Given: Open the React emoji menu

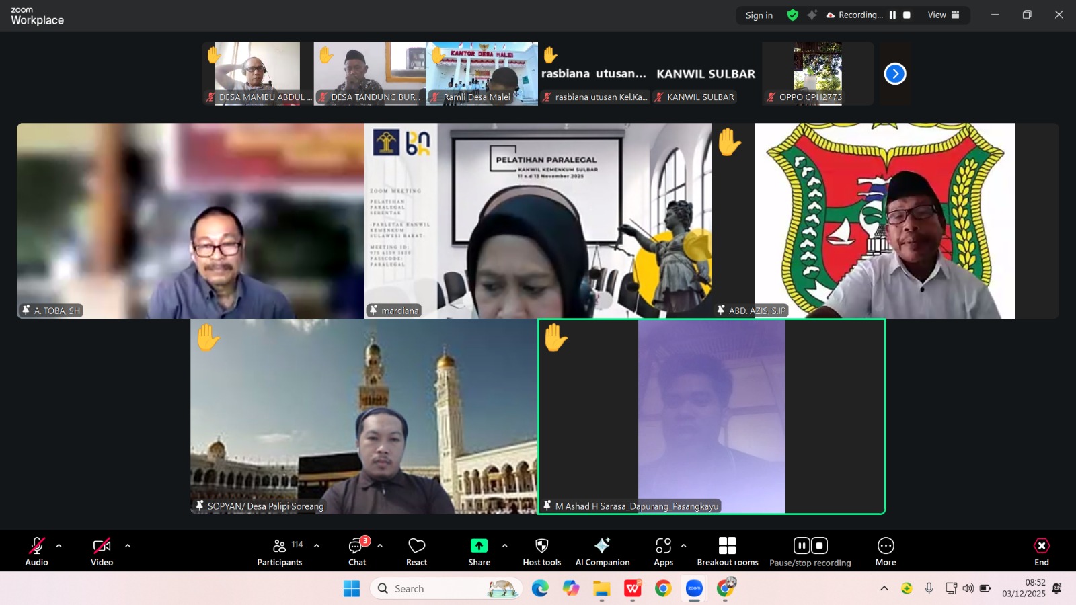Looking at the screenshot, I should click(x=416, y=552).
